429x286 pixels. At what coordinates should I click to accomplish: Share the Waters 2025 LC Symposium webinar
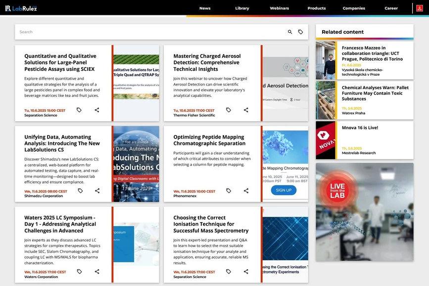[x=97, y=272]
